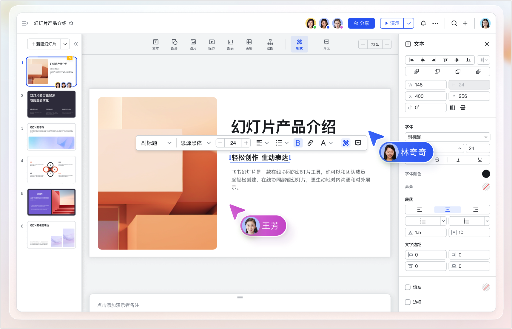Enable the 填充 fill checkbox
The height and width of the screenshot is (329, 512).
point(408,287)
